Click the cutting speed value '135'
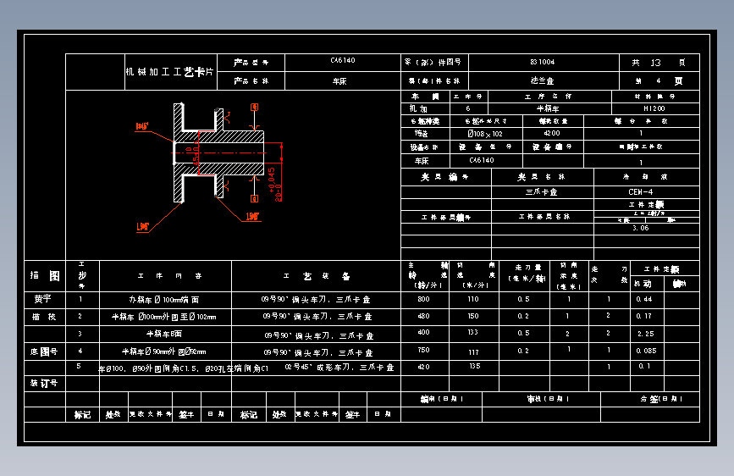 click(x=475, y=367)
